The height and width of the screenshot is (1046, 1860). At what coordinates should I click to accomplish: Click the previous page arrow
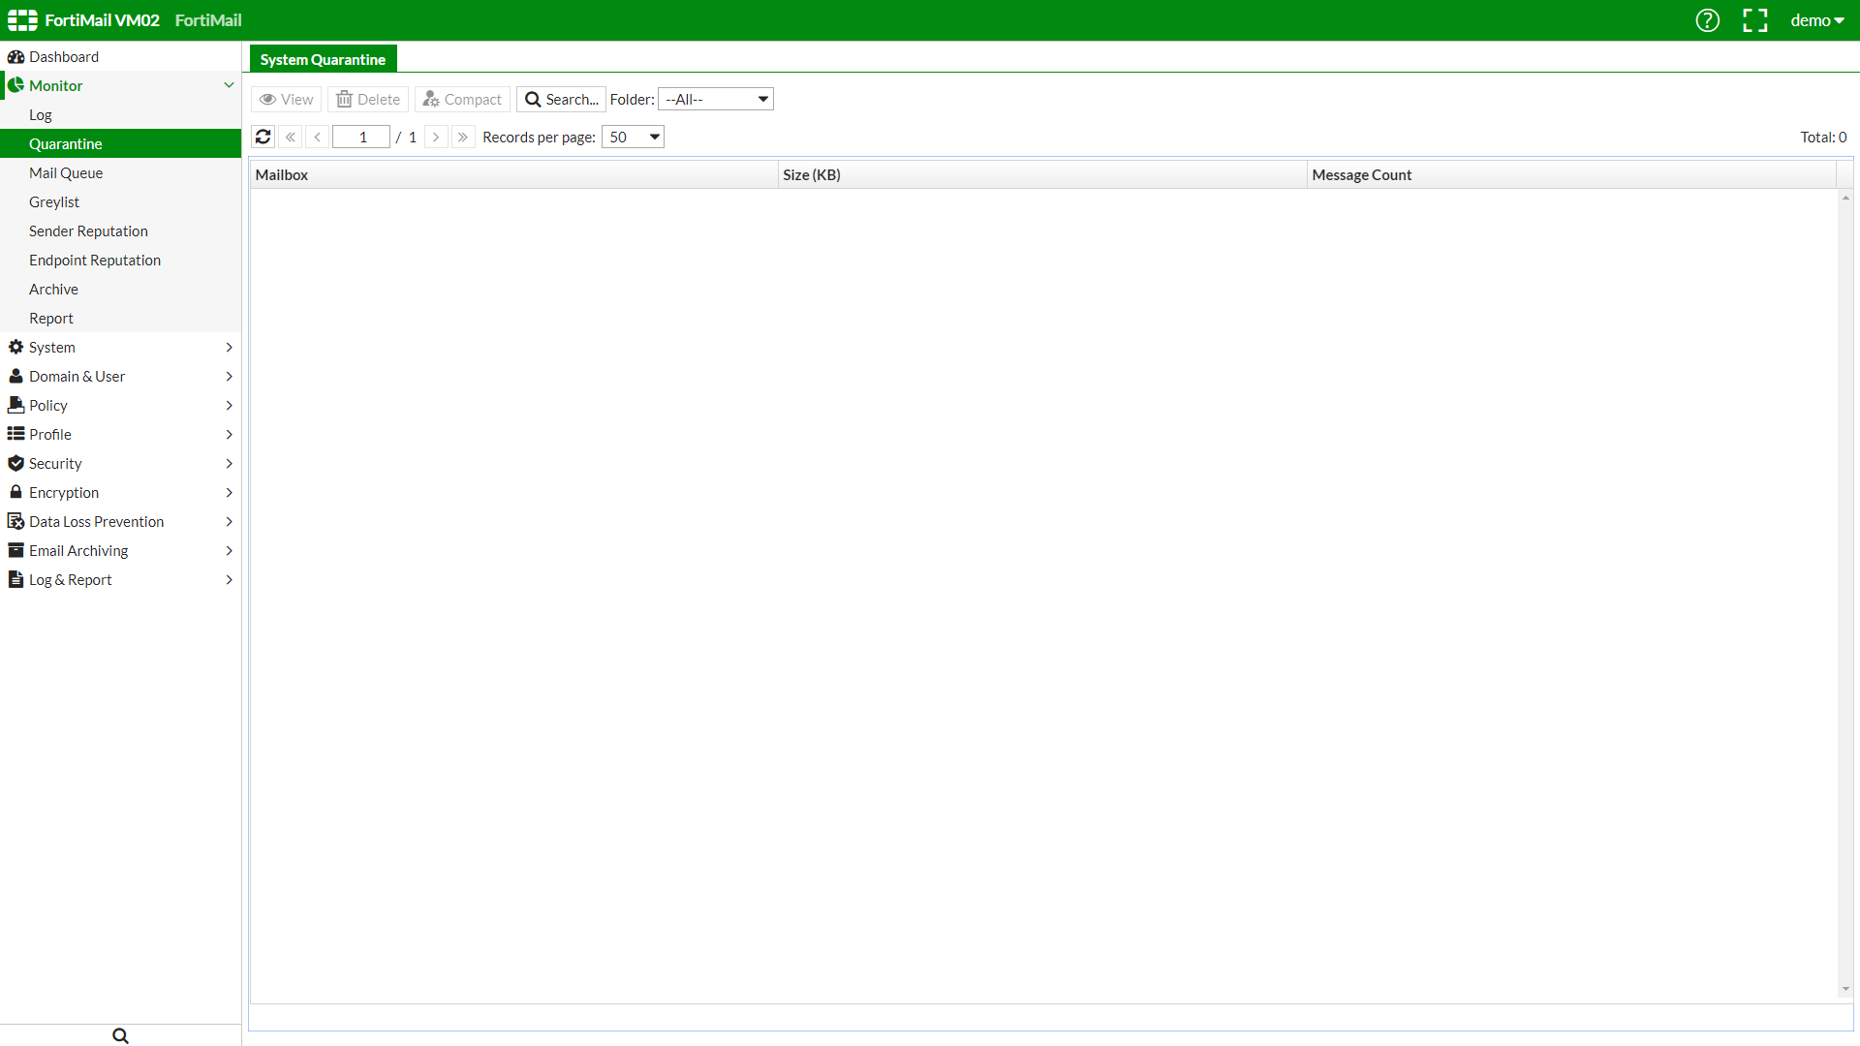click(x=318, y=137)
